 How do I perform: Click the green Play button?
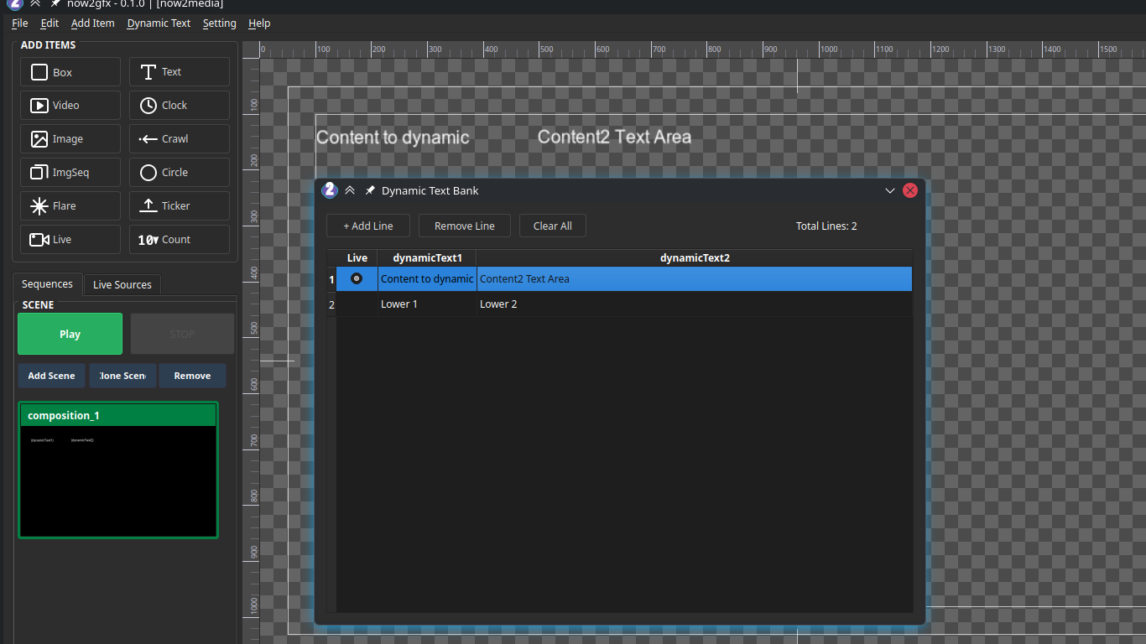[70, 334]
